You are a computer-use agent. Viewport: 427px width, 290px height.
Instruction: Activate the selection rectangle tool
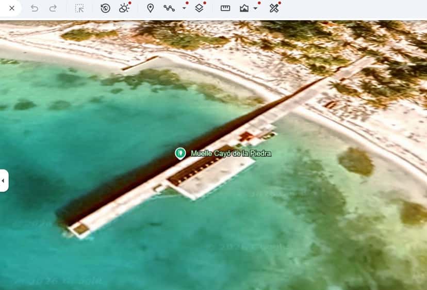click(x=79, y=8)
